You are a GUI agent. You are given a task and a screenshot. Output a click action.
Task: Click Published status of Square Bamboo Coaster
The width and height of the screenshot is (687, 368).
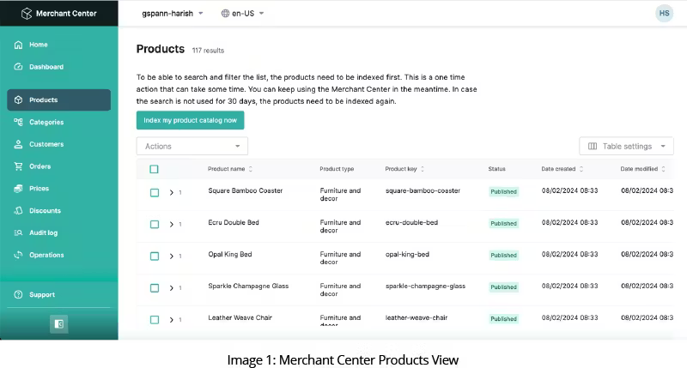click(x=504, y=191)
